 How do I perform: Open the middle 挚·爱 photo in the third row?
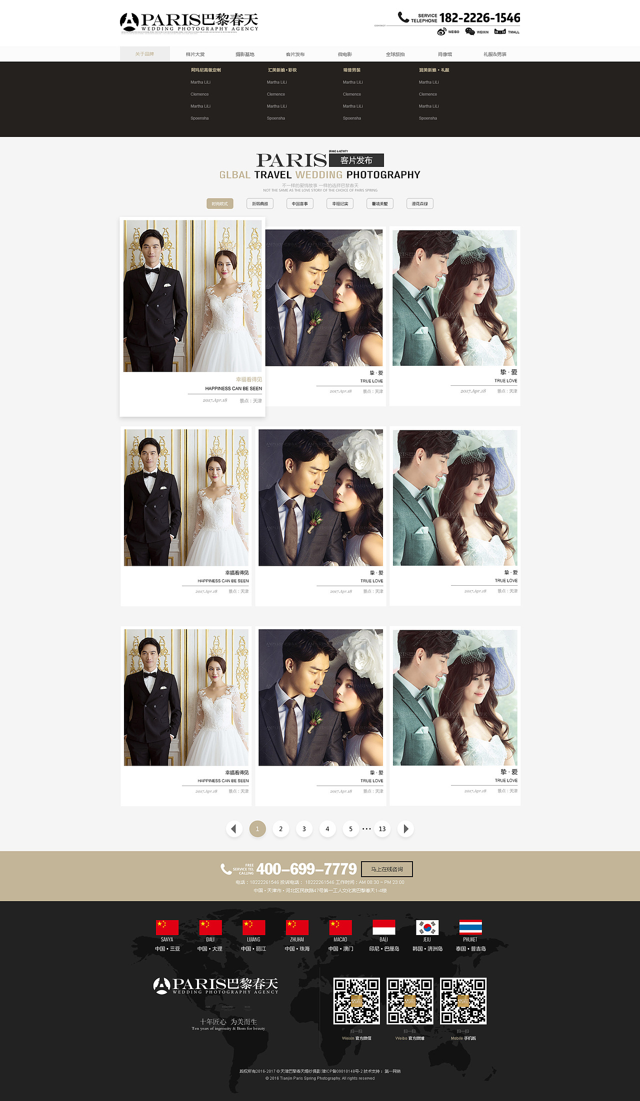pos(320,698)
